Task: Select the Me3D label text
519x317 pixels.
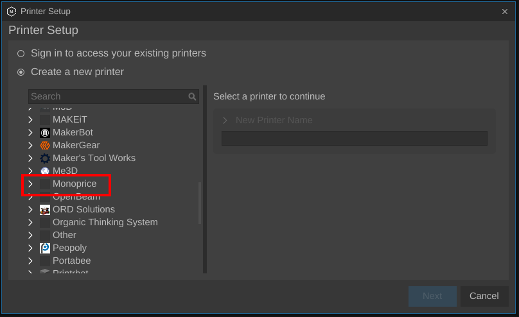Action: (x=66, y=171)
